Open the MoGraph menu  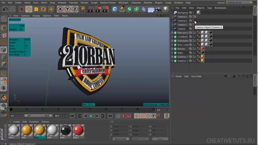(123, 3)
